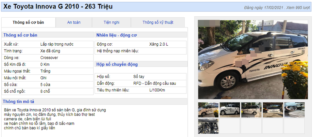Screen dimensions: 314x137
Task: Click the Động cơ value Xăng 2.0 L
Action: coord(159,44)
